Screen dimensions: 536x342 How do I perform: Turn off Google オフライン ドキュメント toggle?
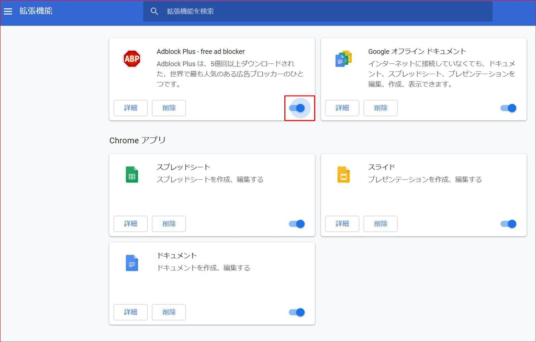coord(508,108)
